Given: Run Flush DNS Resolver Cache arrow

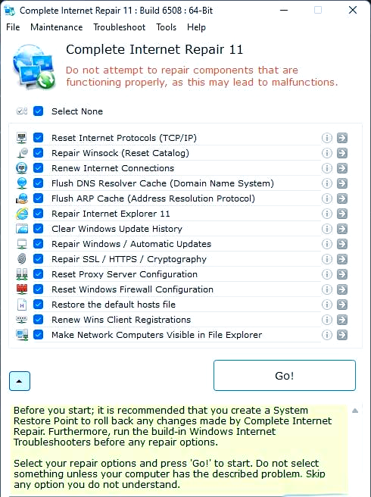Looking at the screenshot, I should (x=342, y=183).
